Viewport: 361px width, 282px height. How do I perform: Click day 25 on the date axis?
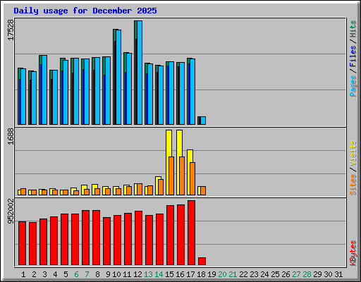(276, 274)
